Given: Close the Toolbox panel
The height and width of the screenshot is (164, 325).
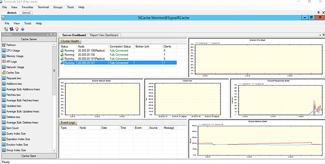Looking at the screenshot, I should tap(55, 34).
